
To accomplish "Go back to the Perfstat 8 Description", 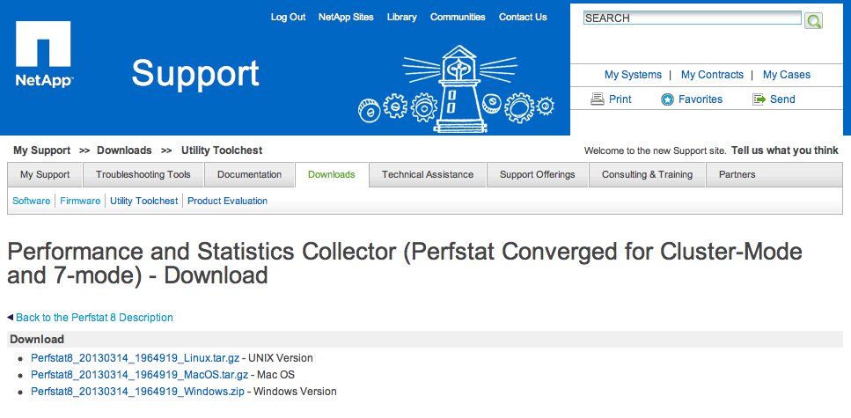I will (x=94, y=318).
